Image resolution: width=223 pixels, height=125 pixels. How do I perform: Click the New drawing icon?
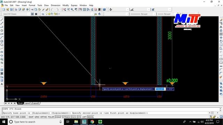click(x=4, y=9)
